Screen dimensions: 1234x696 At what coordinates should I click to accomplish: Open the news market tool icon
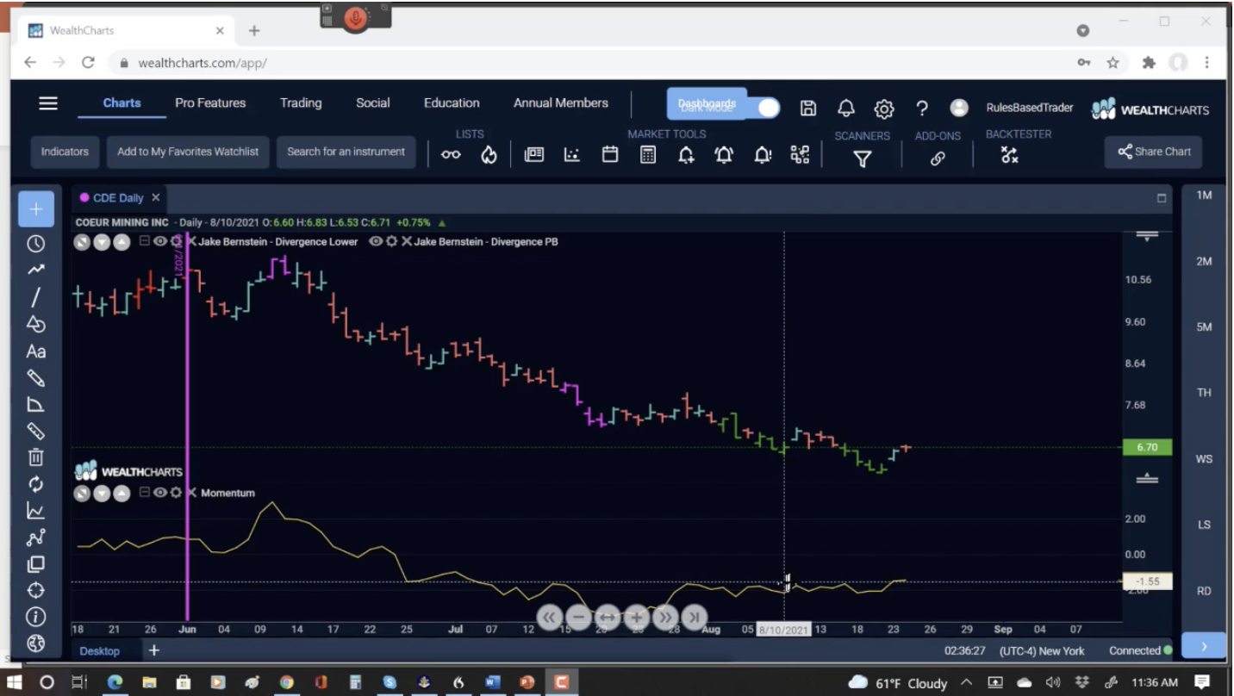[x=534, y=155]
